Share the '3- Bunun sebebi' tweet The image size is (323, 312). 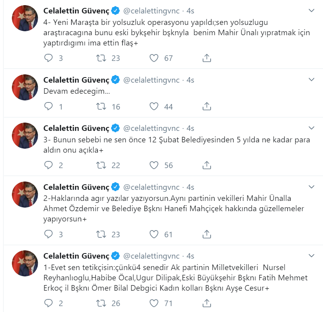(206, 165)
